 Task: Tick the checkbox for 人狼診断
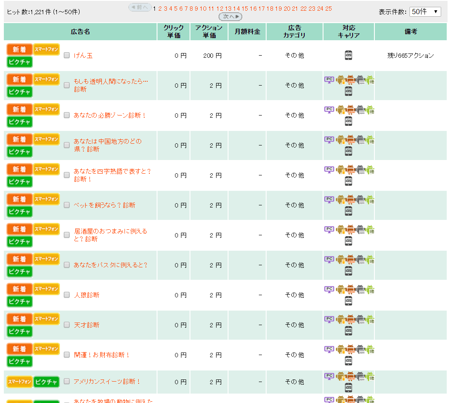[x=67, y=295]
